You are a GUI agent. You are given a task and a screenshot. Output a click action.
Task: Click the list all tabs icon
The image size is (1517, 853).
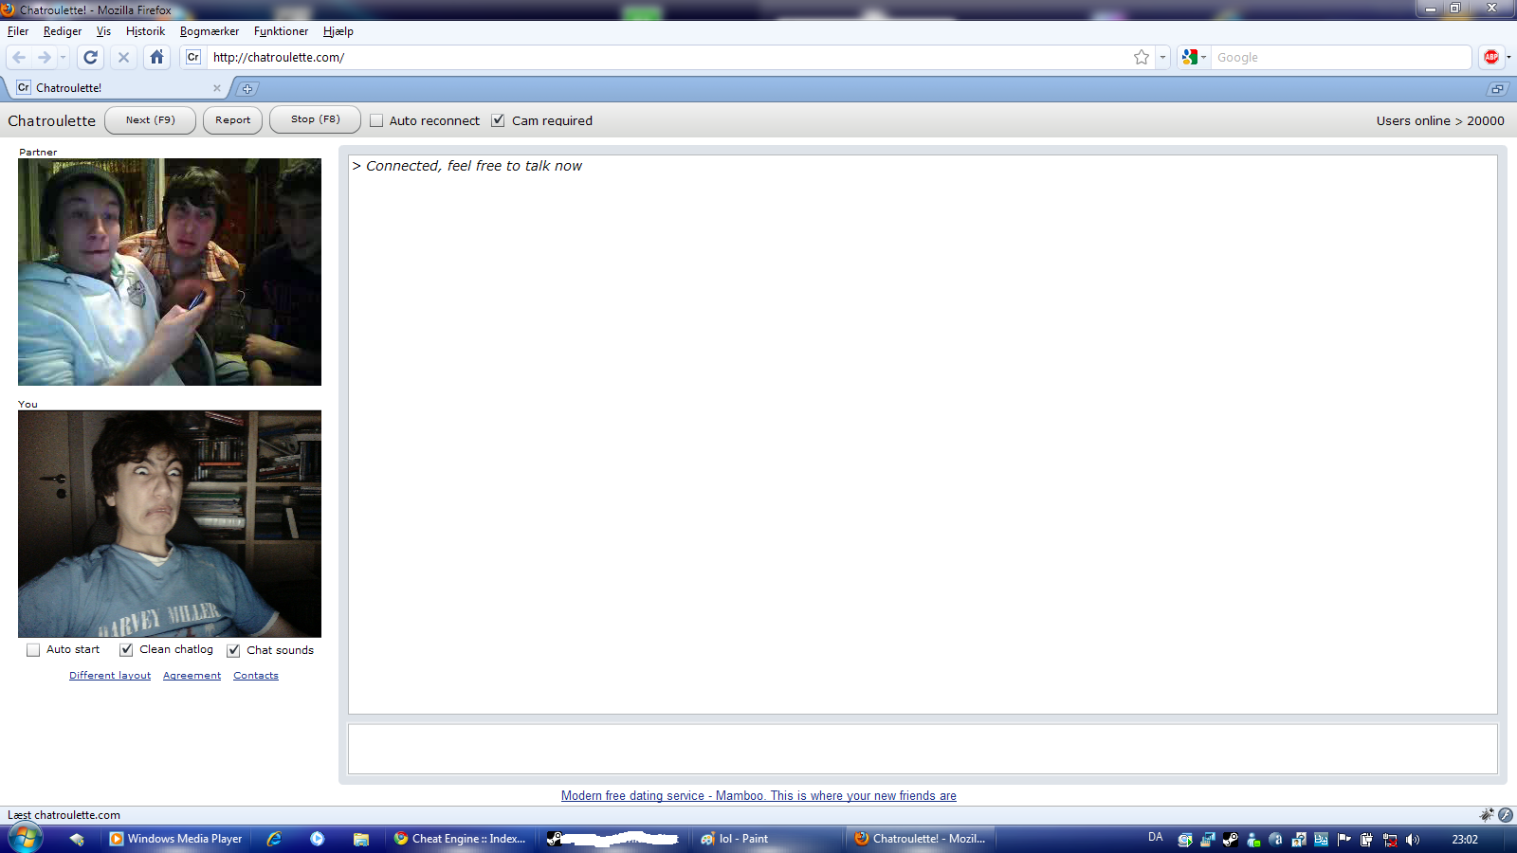click(1497, 89)
